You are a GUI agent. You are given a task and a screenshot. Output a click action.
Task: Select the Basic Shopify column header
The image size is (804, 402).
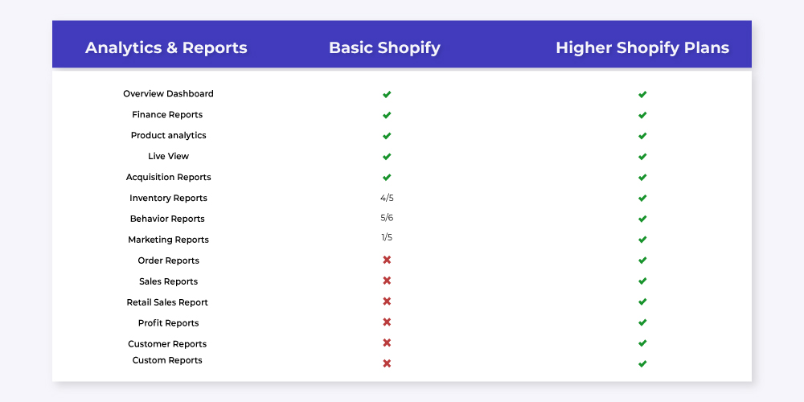pyautogui.click(x=384, y=47)
